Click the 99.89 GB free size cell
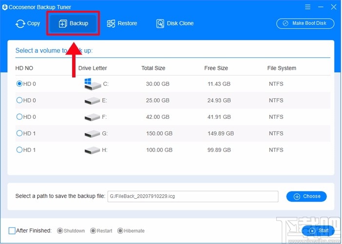Image resolution: width=342 pixels, height=244 pixels. point(219,150)
